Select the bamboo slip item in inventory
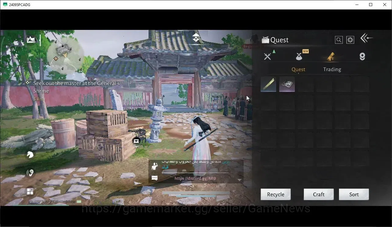Image resolution: width=392 pixels, height=227 pixels. [269, 84]
